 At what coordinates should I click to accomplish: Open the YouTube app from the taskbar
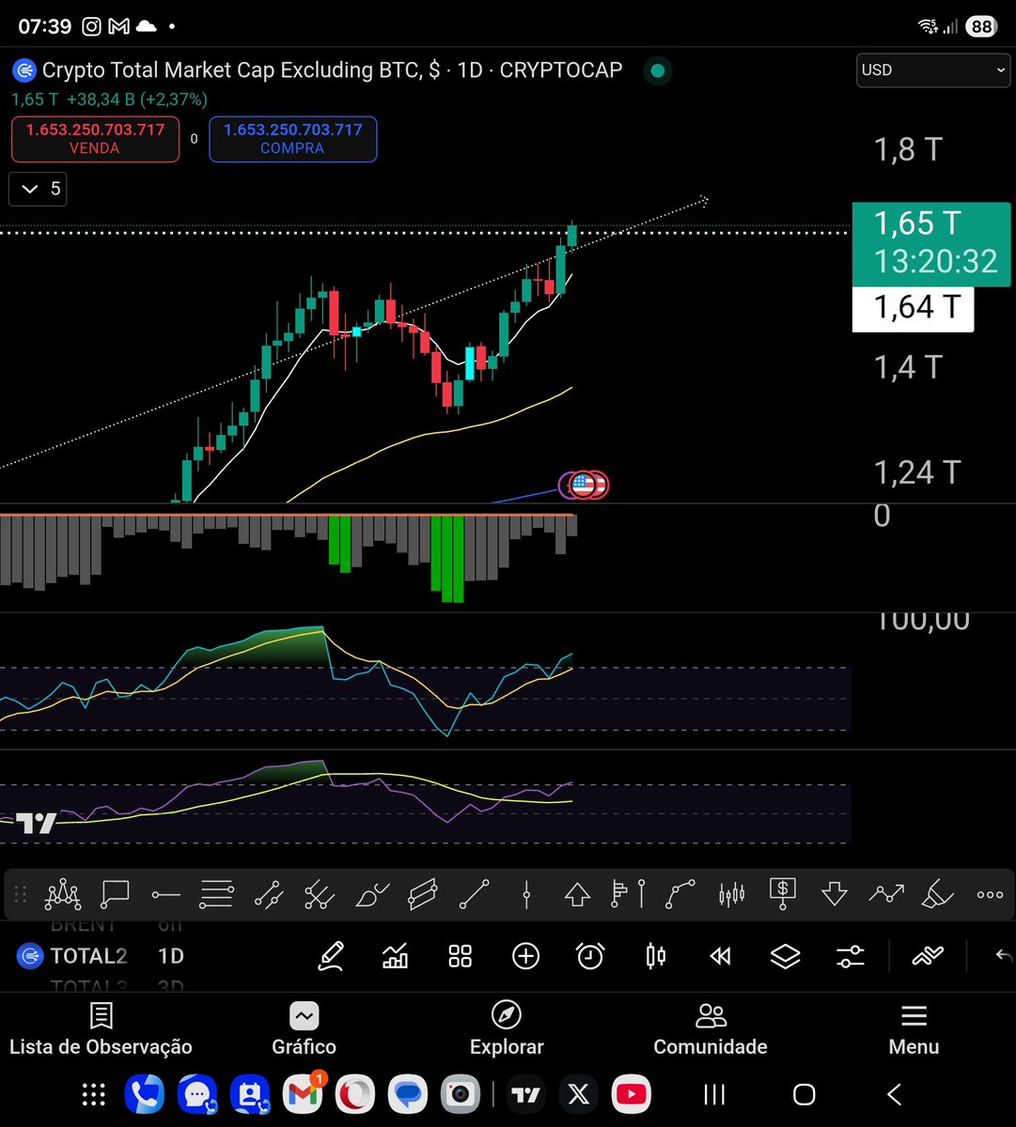click(x=631, y=1094)
